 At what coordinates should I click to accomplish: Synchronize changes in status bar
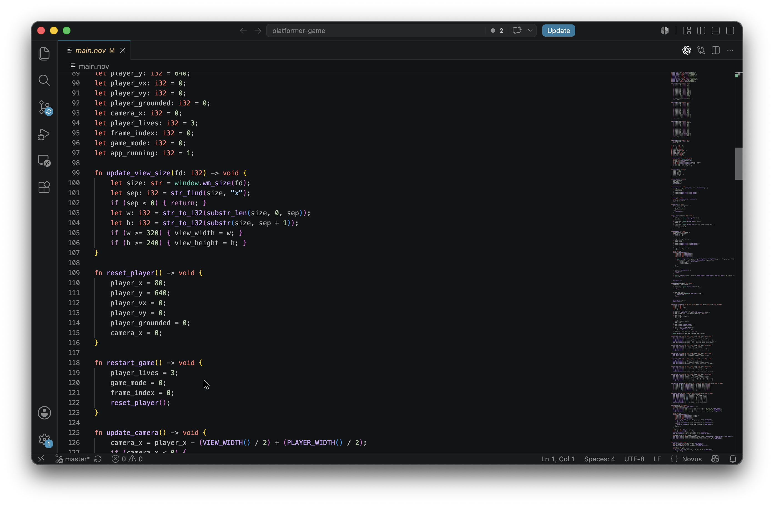98,459
